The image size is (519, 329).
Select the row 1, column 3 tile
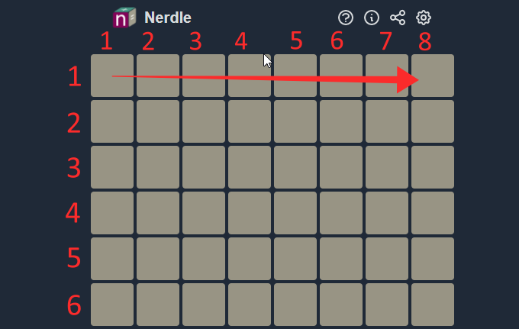click(204, 76)
